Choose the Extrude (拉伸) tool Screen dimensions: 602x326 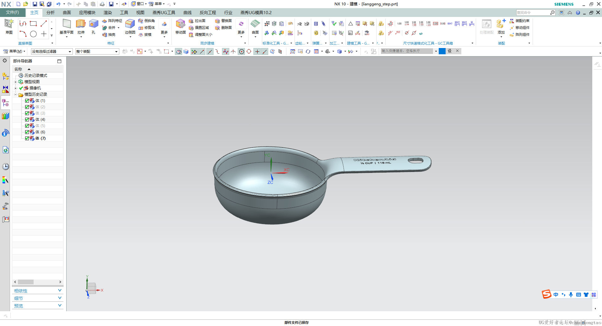[81, 26]
